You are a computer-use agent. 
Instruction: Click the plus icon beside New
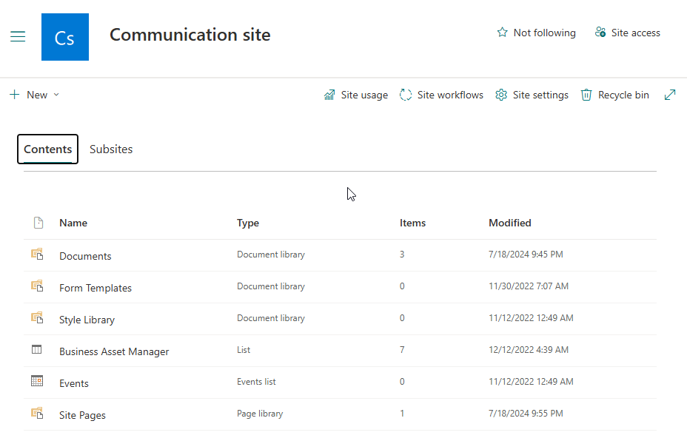[15, 95]
